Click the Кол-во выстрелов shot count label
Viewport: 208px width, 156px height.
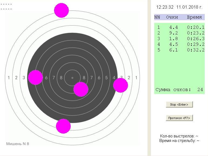click(x=179, y=136)
